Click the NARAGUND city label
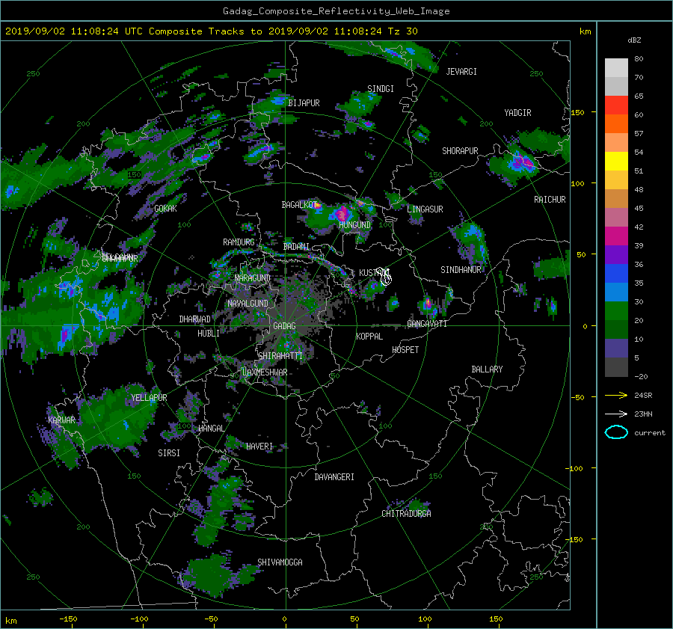This screenshot has width=673, height=629. [253, 278]
